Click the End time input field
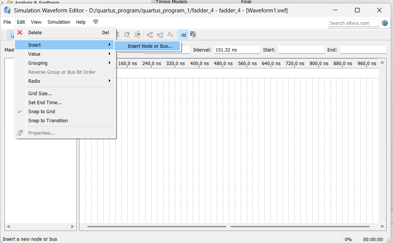Image resolution: width=393 pixels, height=243 pixels. (363, 50)
